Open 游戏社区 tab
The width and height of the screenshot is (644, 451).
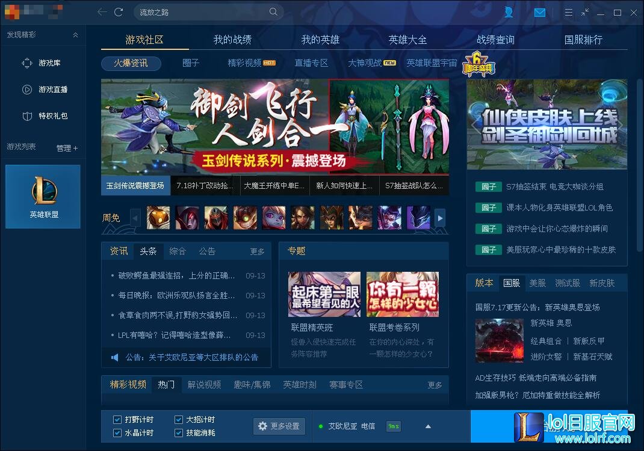(144, 40)
